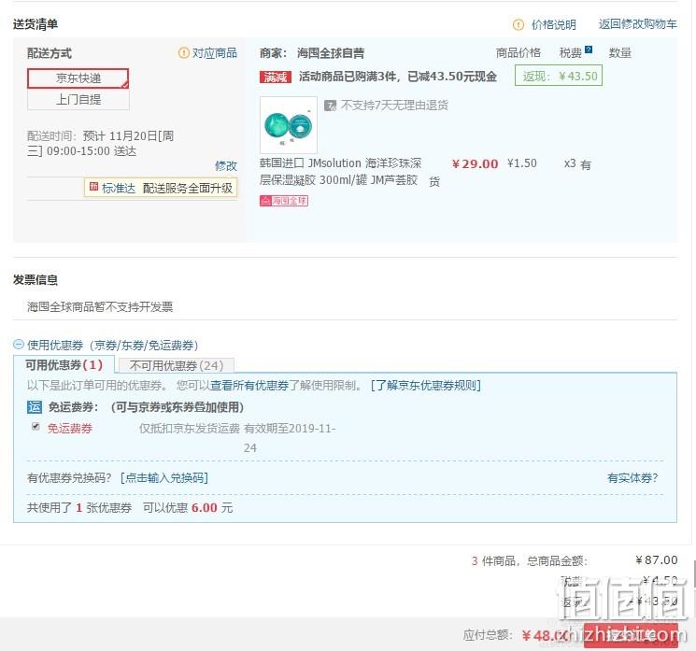Click the 可以优惠 6.00 元 summary
The height and width of the screenshot is (651, 696).
pos(188,508)
